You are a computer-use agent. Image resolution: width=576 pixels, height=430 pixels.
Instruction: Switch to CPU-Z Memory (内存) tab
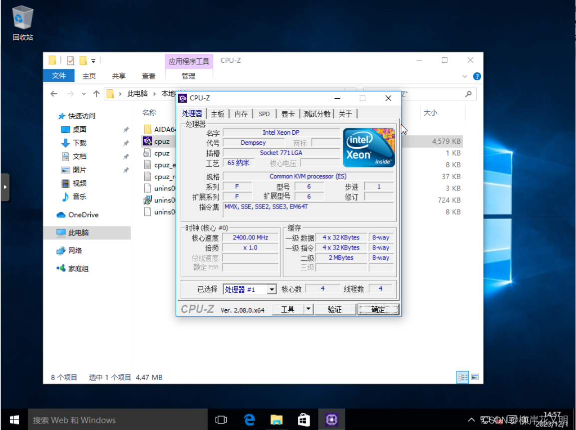(x=241, y=114)
